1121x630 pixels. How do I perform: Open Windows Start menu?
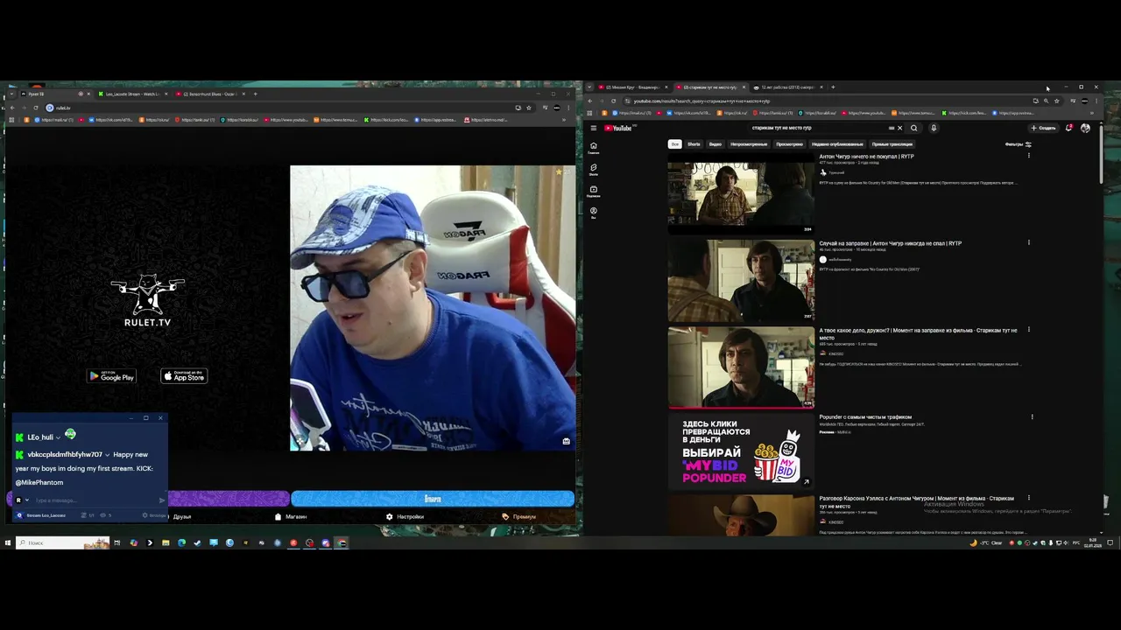8,542
